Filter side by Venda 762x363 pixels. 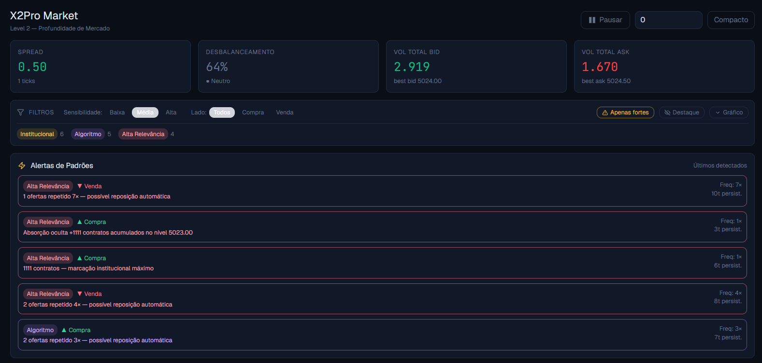click(x=285, y=112)
